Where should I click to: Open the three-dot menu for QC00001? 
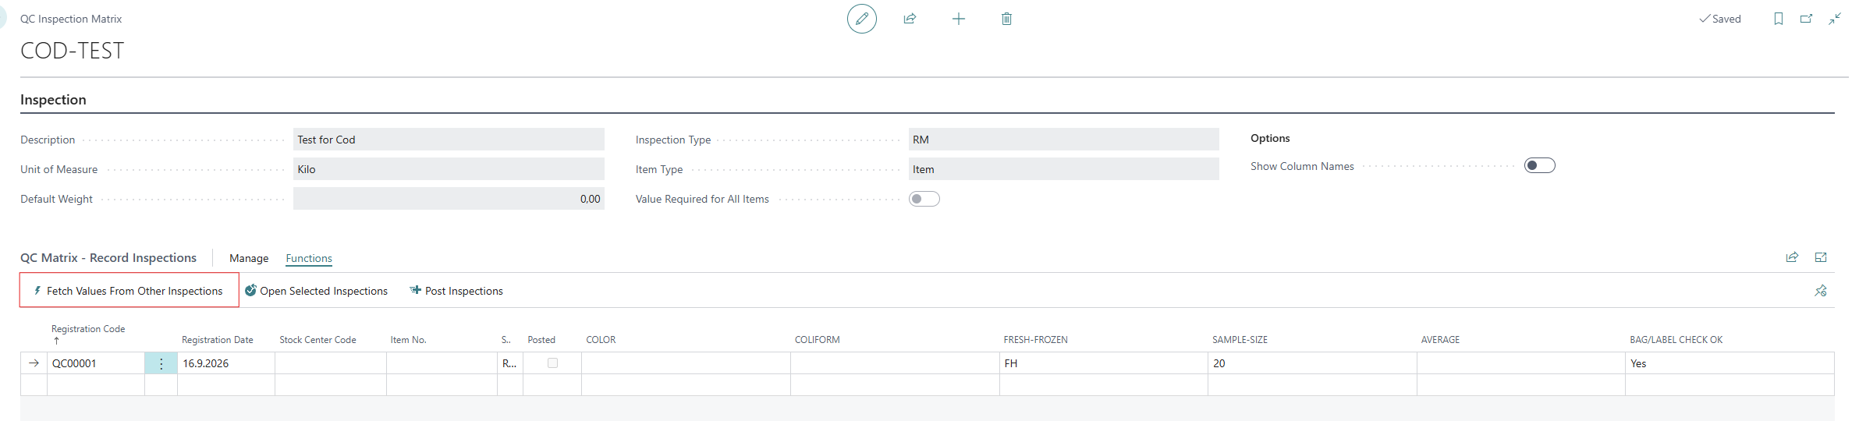[161, 363]
